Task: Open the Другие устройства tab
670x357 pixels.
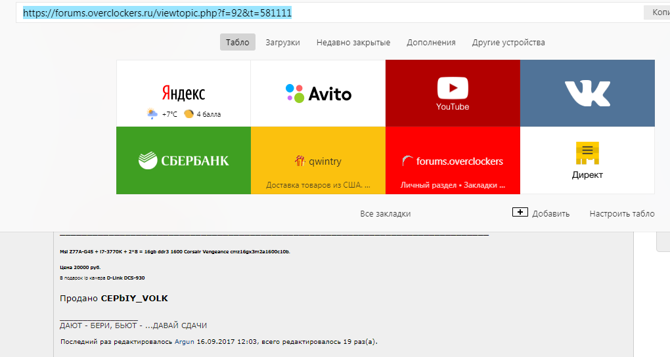Action: click(x=508, y=42)
